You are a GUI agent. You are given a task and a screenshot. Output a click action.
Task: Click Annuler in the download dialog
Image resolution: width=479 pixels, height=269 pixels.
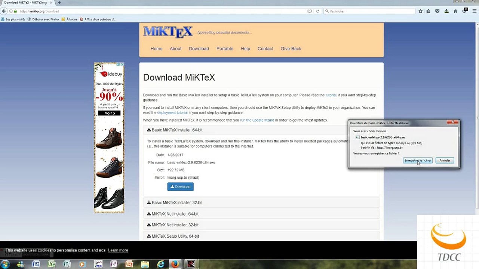(x=445, y=160)
